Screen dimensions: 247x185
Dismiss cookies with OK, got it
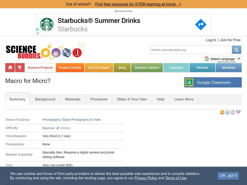pos(228,175)
